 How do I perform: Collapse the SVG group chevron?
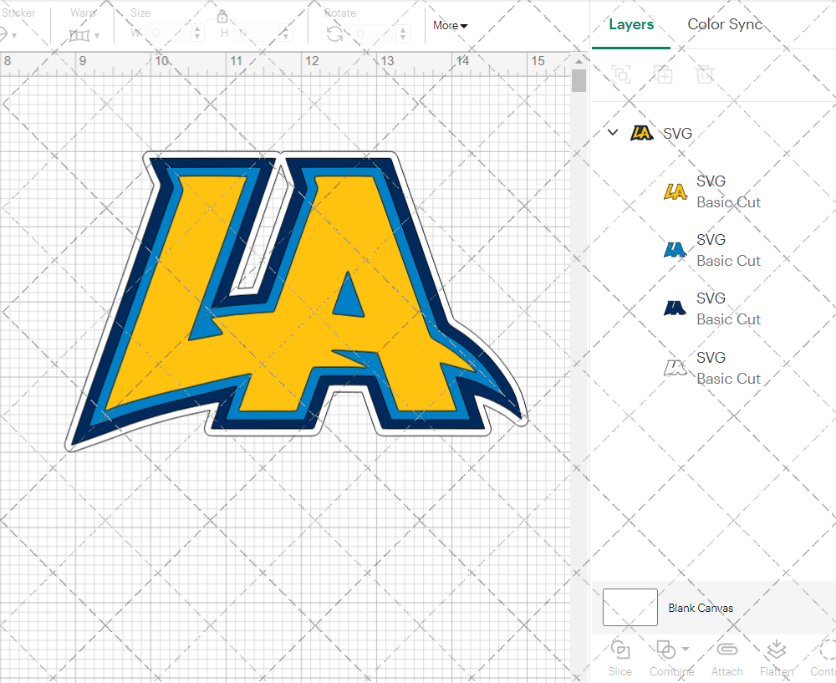(613, 132)
